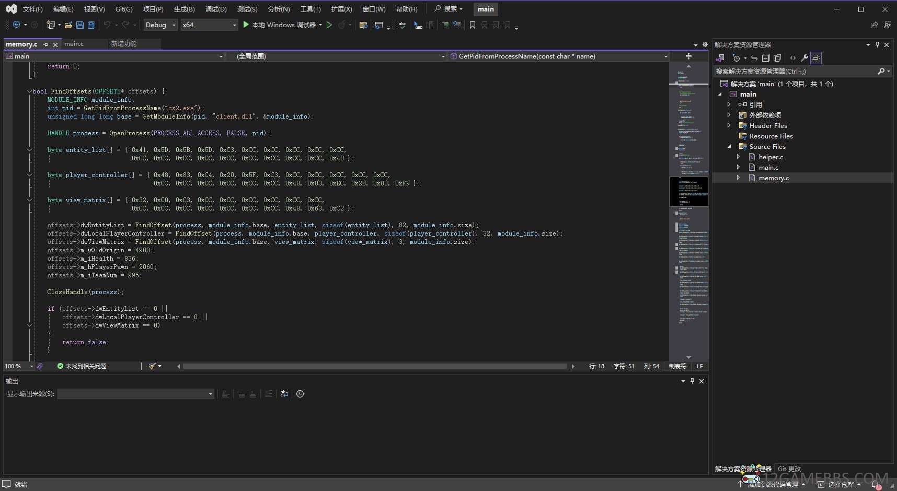The height and width of the screenshot is (491, 897).
Task: Start debugging with the green play button
Action: tap(246, 25)
